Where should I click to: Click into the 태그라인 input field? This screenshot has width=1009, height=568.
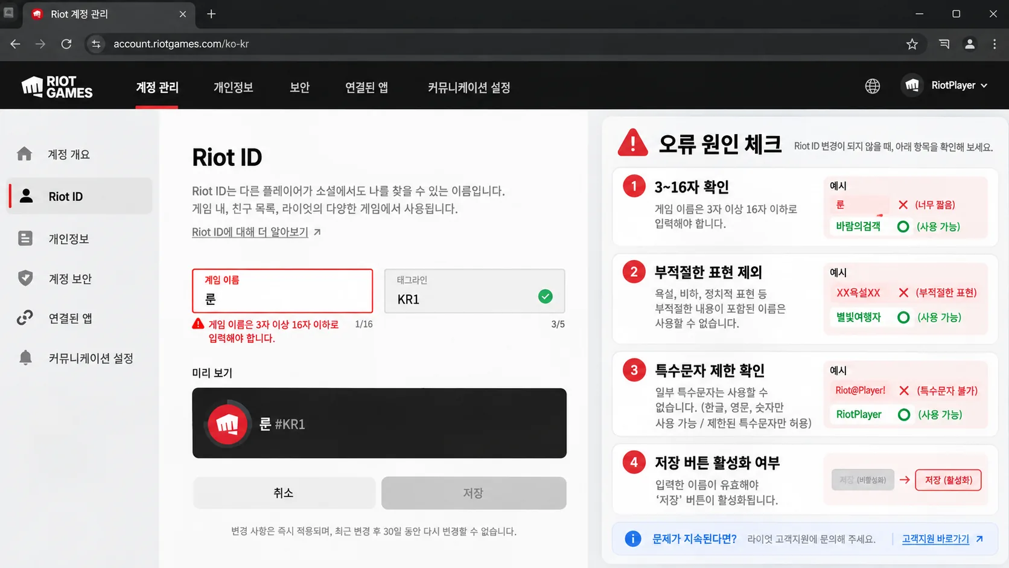(x=474, y=291)
